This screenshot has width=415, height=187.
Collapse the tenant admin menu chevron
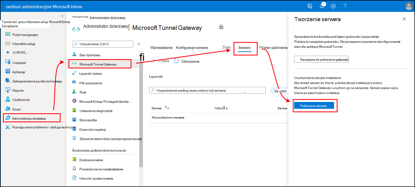pyautogui.click(x=139, y=44)
